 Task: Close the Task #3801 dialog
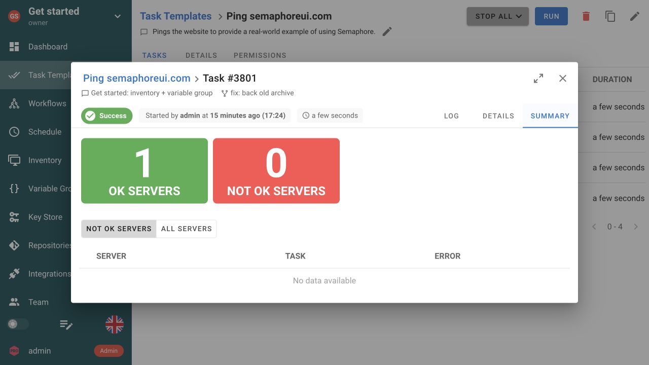(563, 79)
